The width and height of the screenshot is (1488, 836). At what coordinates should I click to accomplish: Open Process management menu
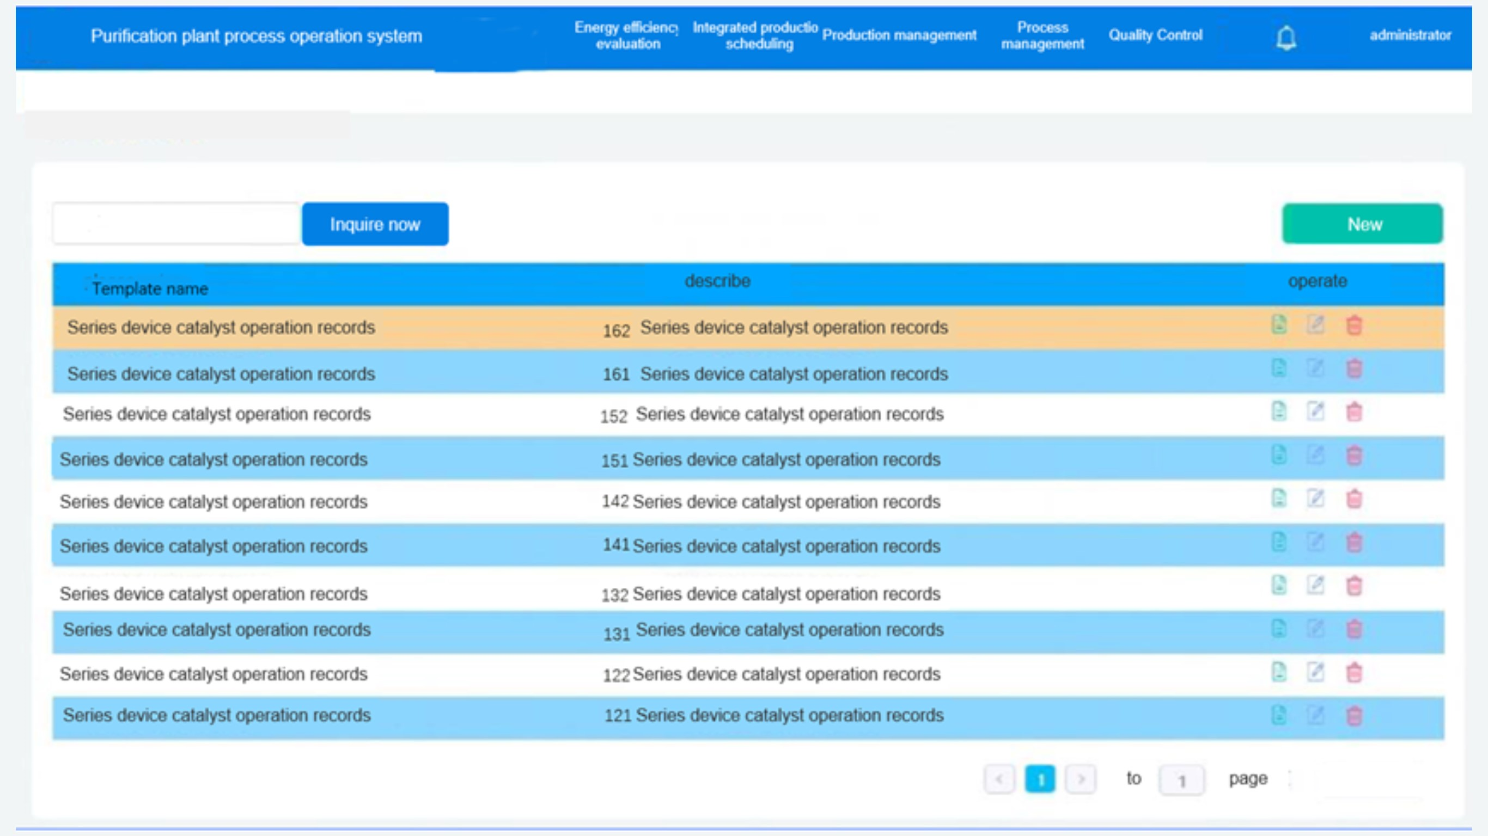1042,35
